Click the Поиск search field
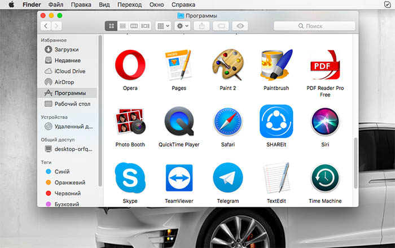The height and width of the screenshot is (248, 395). (x=314, y=26)
